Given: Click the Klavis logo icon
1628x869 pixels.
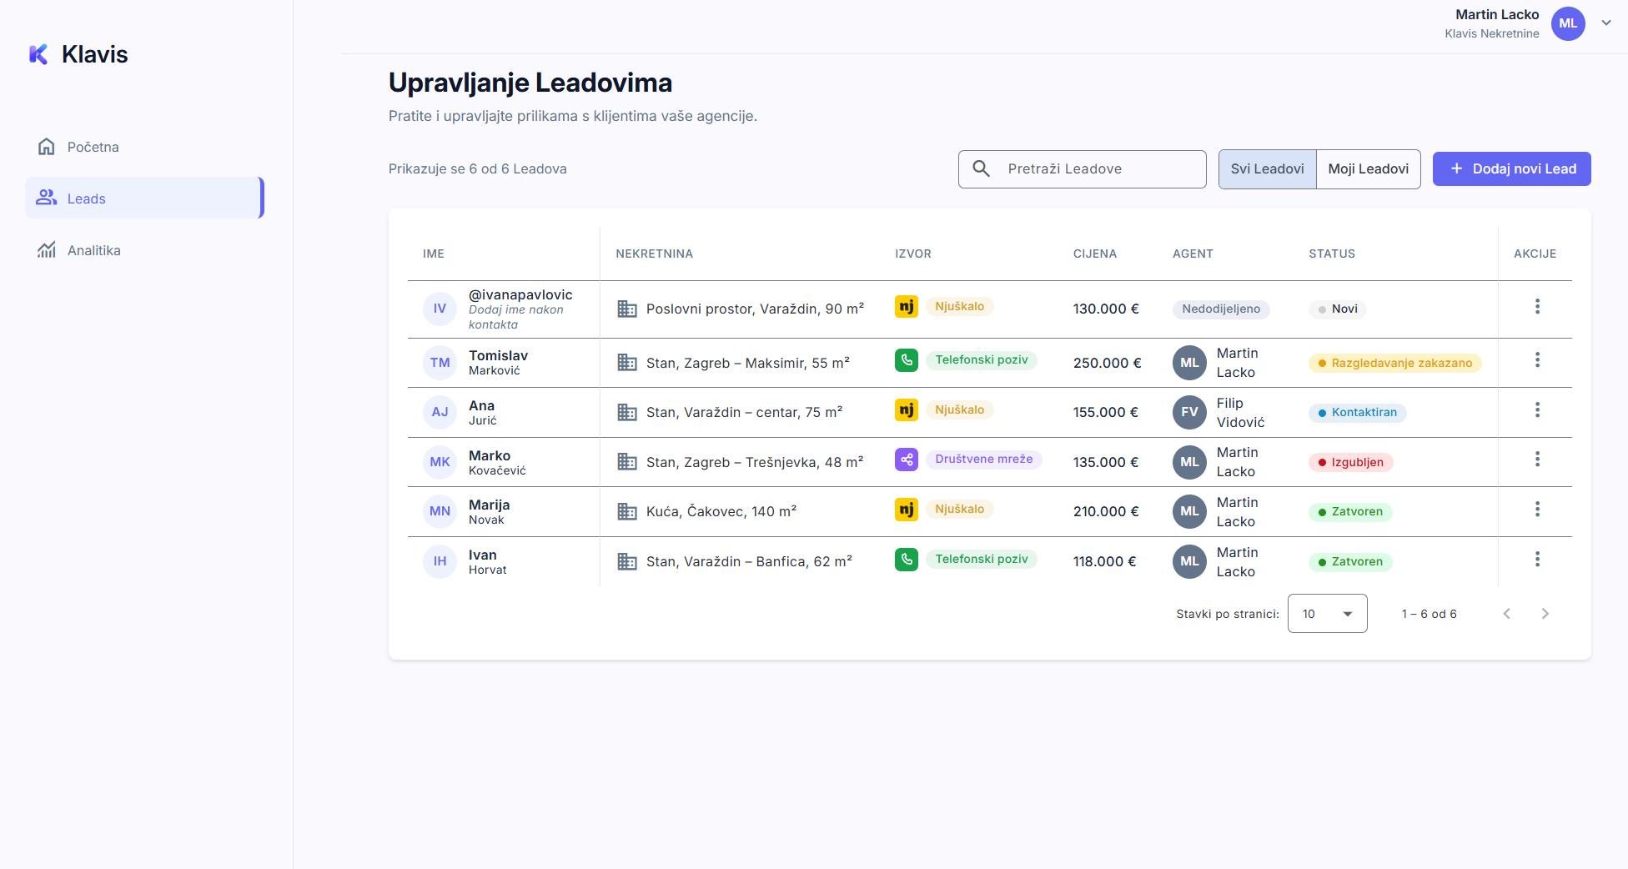Looking at the screenshot, I should 38,54.
